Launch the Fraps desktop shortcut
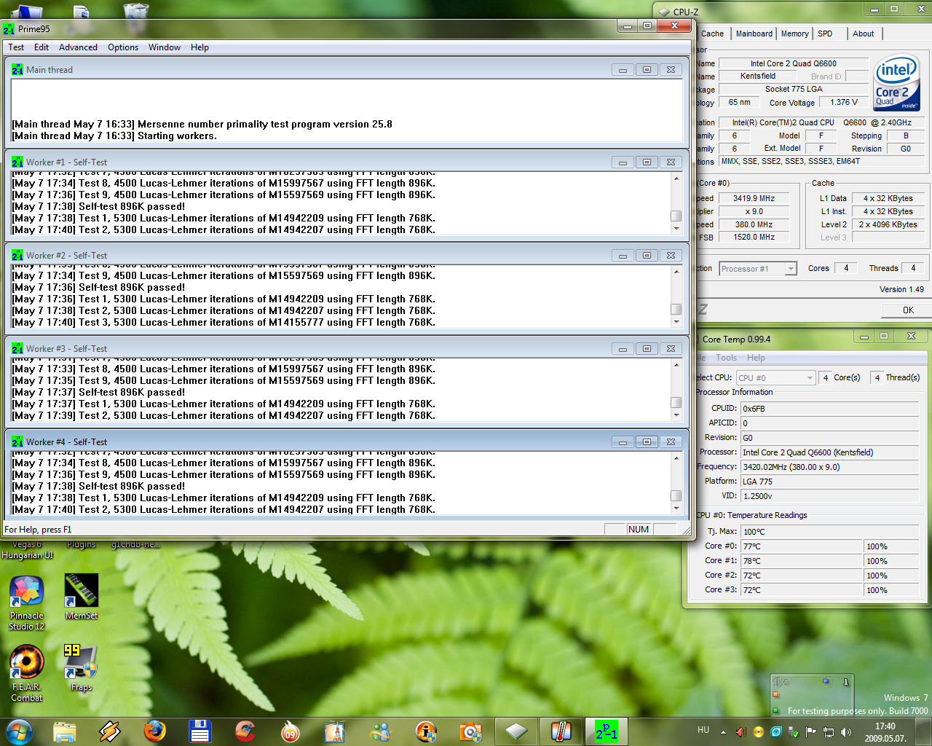 (82, 667)
